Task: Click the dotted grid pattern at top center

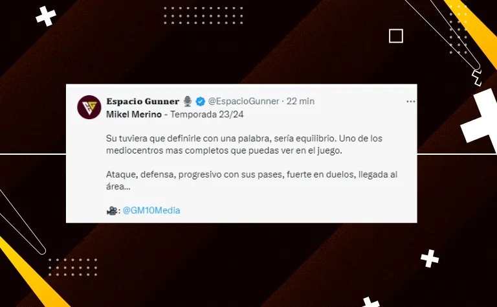Action: [203, 16]
